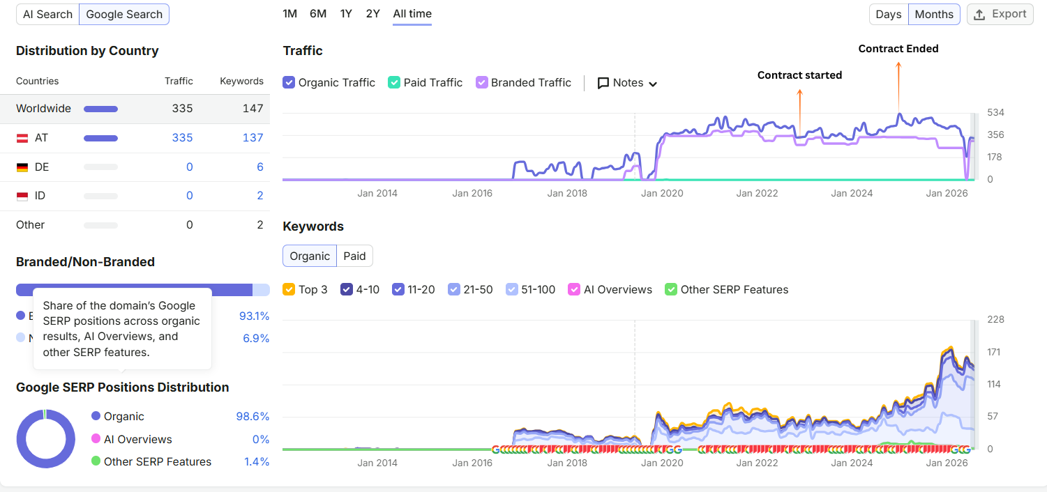Click the Export upload icon
The image size is (1047, 492).
pyautogui.click(x=979, y=15)
